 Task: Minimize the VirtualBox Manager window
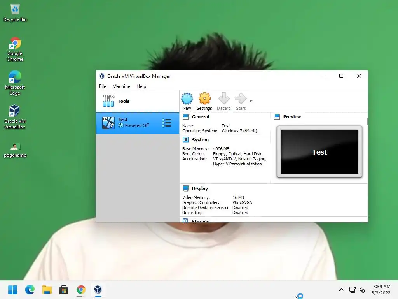click(324, 76)
